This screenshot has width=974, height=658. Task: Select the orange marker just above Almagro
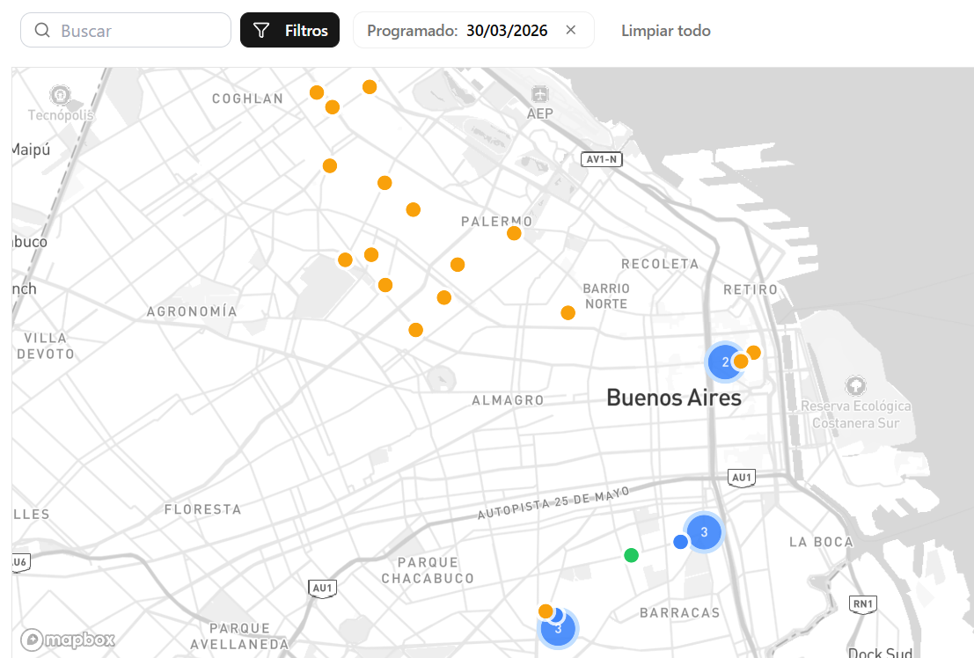(x=416, y=330)
